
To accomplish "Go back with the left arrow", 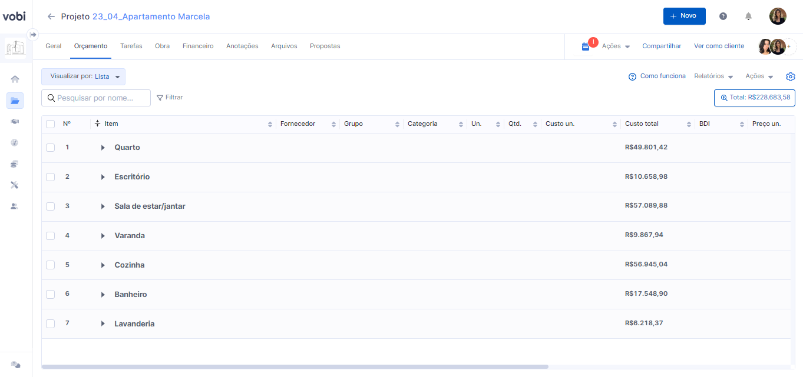I will click(51, 16).
